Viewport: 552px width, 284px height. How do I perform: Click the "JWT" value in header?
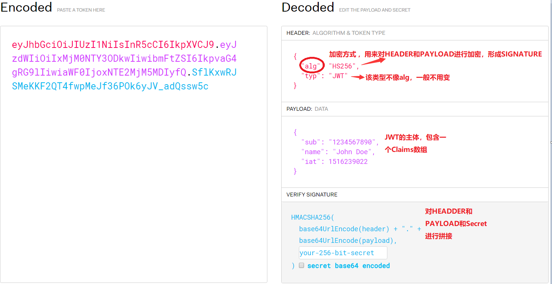tap(338, 76)
